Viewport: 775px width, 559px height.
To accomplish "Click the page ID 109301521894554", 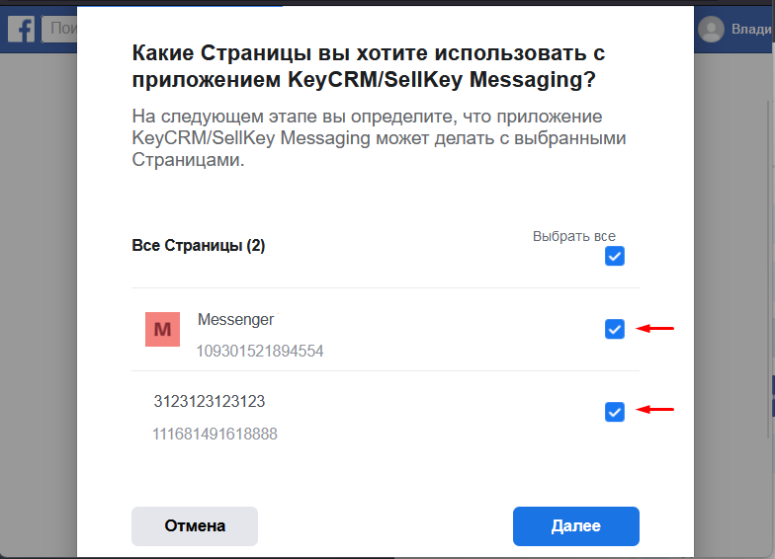I will [259, 352].
